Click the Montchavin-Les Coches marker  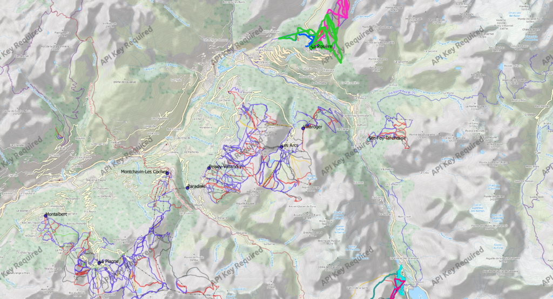(167, 173)
